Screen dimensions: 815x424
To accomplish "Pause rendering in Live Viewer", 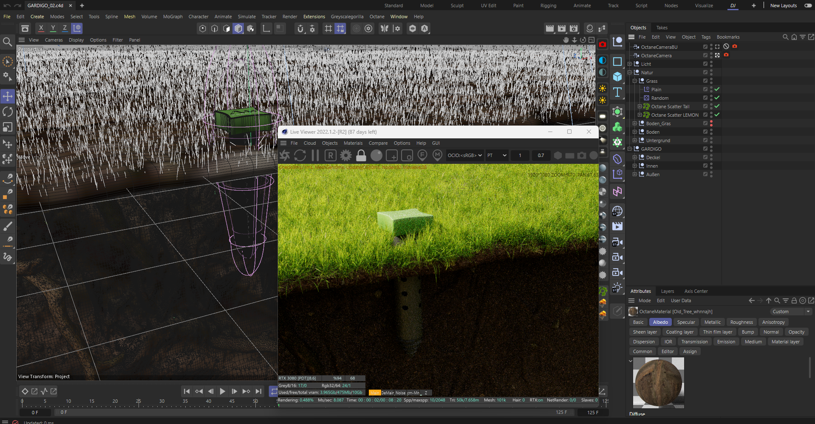I will coord(315,155).
